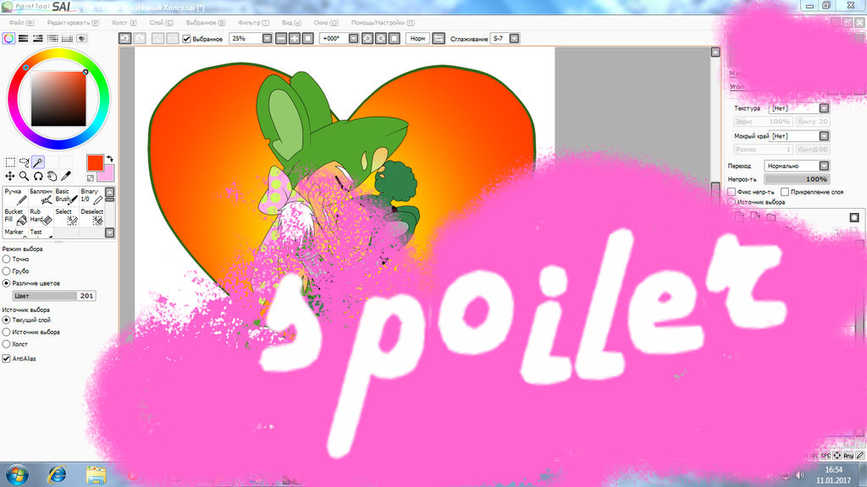This screenshot has height=487, width=867.
Task: Select the lasso selection tool
Action: tap(24, 161)
